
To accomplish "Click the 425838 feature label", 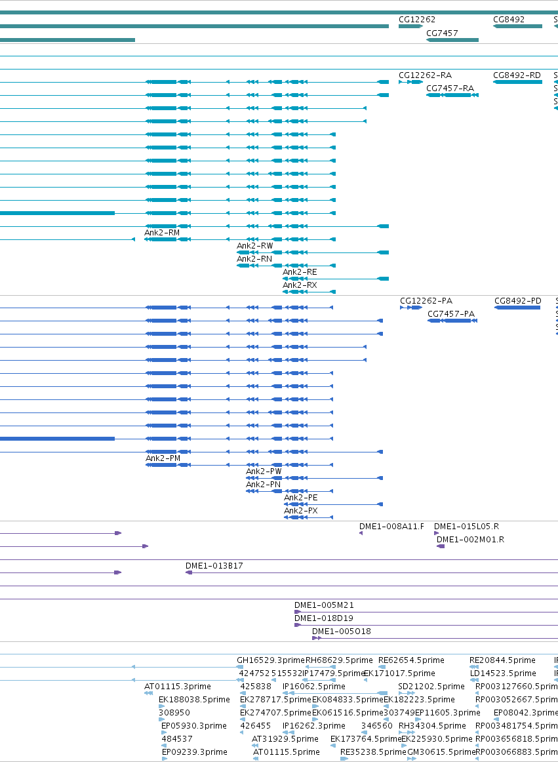I will point(256,687).
